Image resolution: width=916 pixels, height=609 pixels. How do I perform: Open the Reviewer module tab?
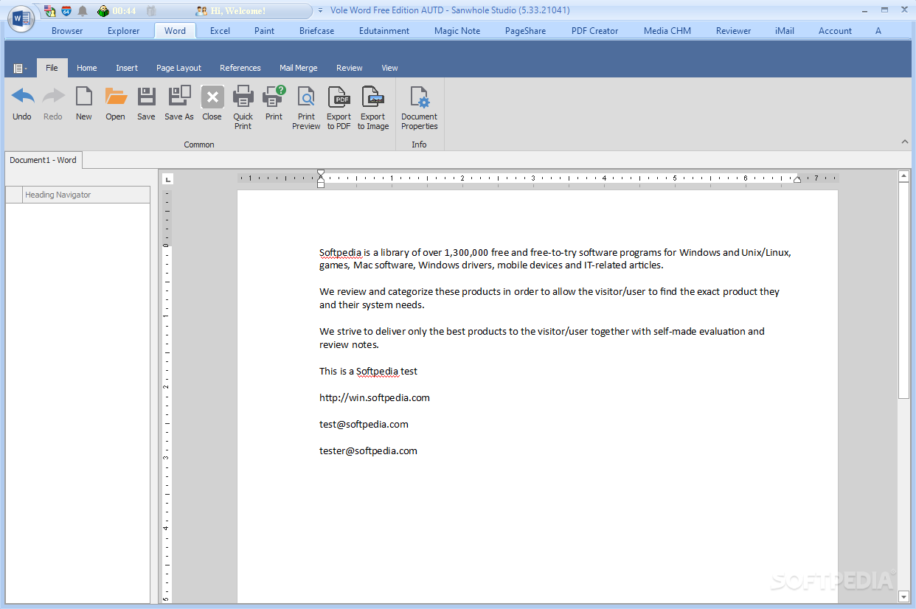(x=734, y=31)
